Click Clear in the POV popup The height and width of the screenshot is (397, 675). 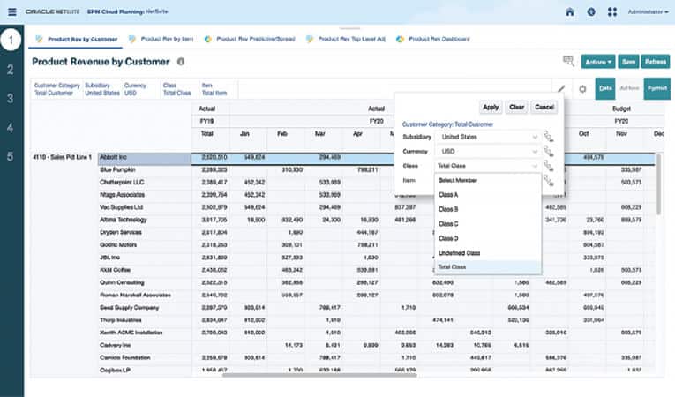[516, 107]
